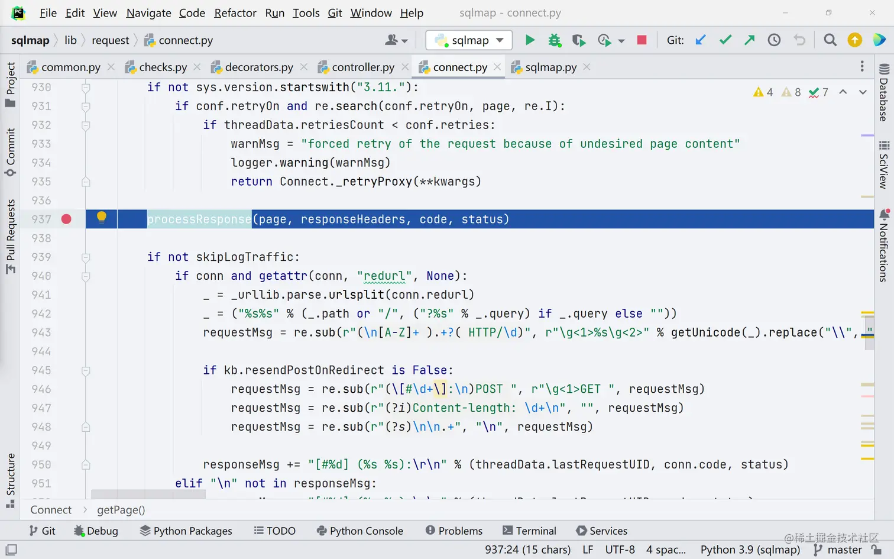Image resolution: width=894 pixels, height=559 pixels.
Task: Open the Python Packages tool window
Action: [x=186, y=531]
